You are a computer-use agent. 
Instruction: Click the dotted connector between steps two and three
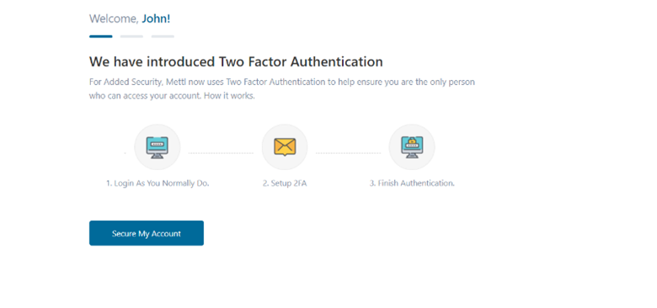(x=348, y=153)
